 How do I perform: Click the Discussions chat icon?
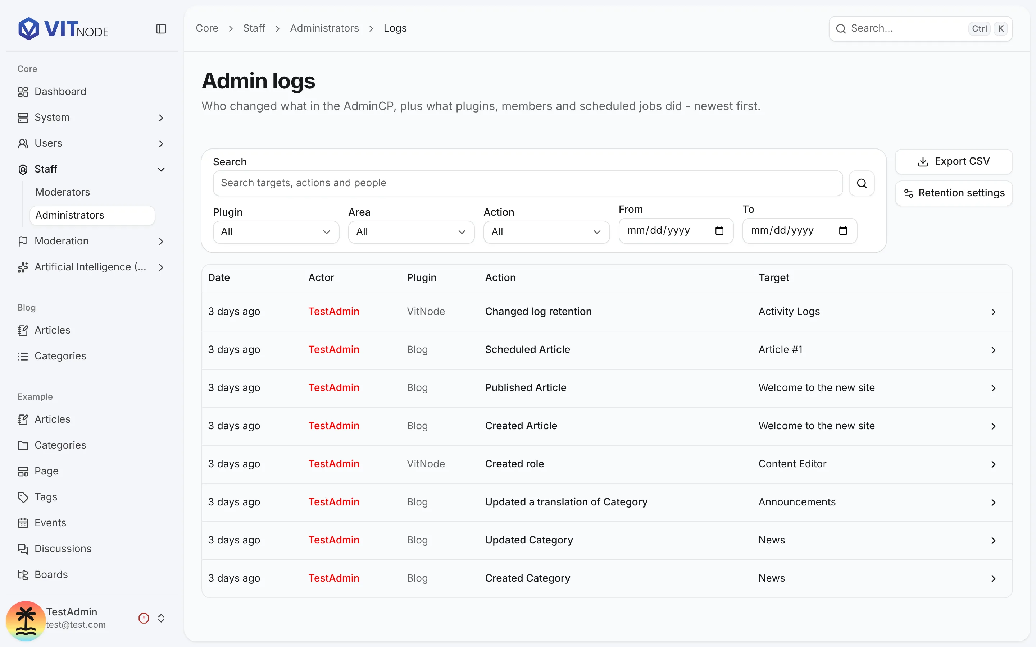tap(23, 549)
